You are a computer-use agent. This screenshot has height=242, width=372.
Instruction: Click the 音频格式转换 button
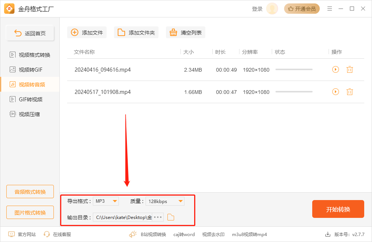[30, 192]
